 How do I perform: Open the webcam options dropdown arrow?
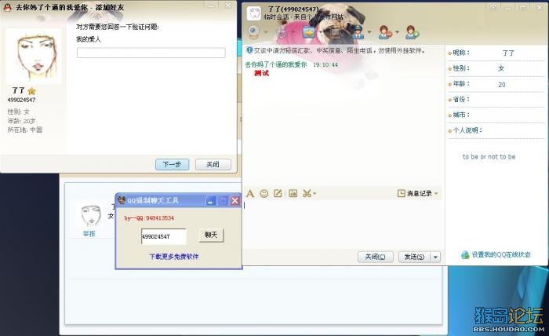click(265, 32)
